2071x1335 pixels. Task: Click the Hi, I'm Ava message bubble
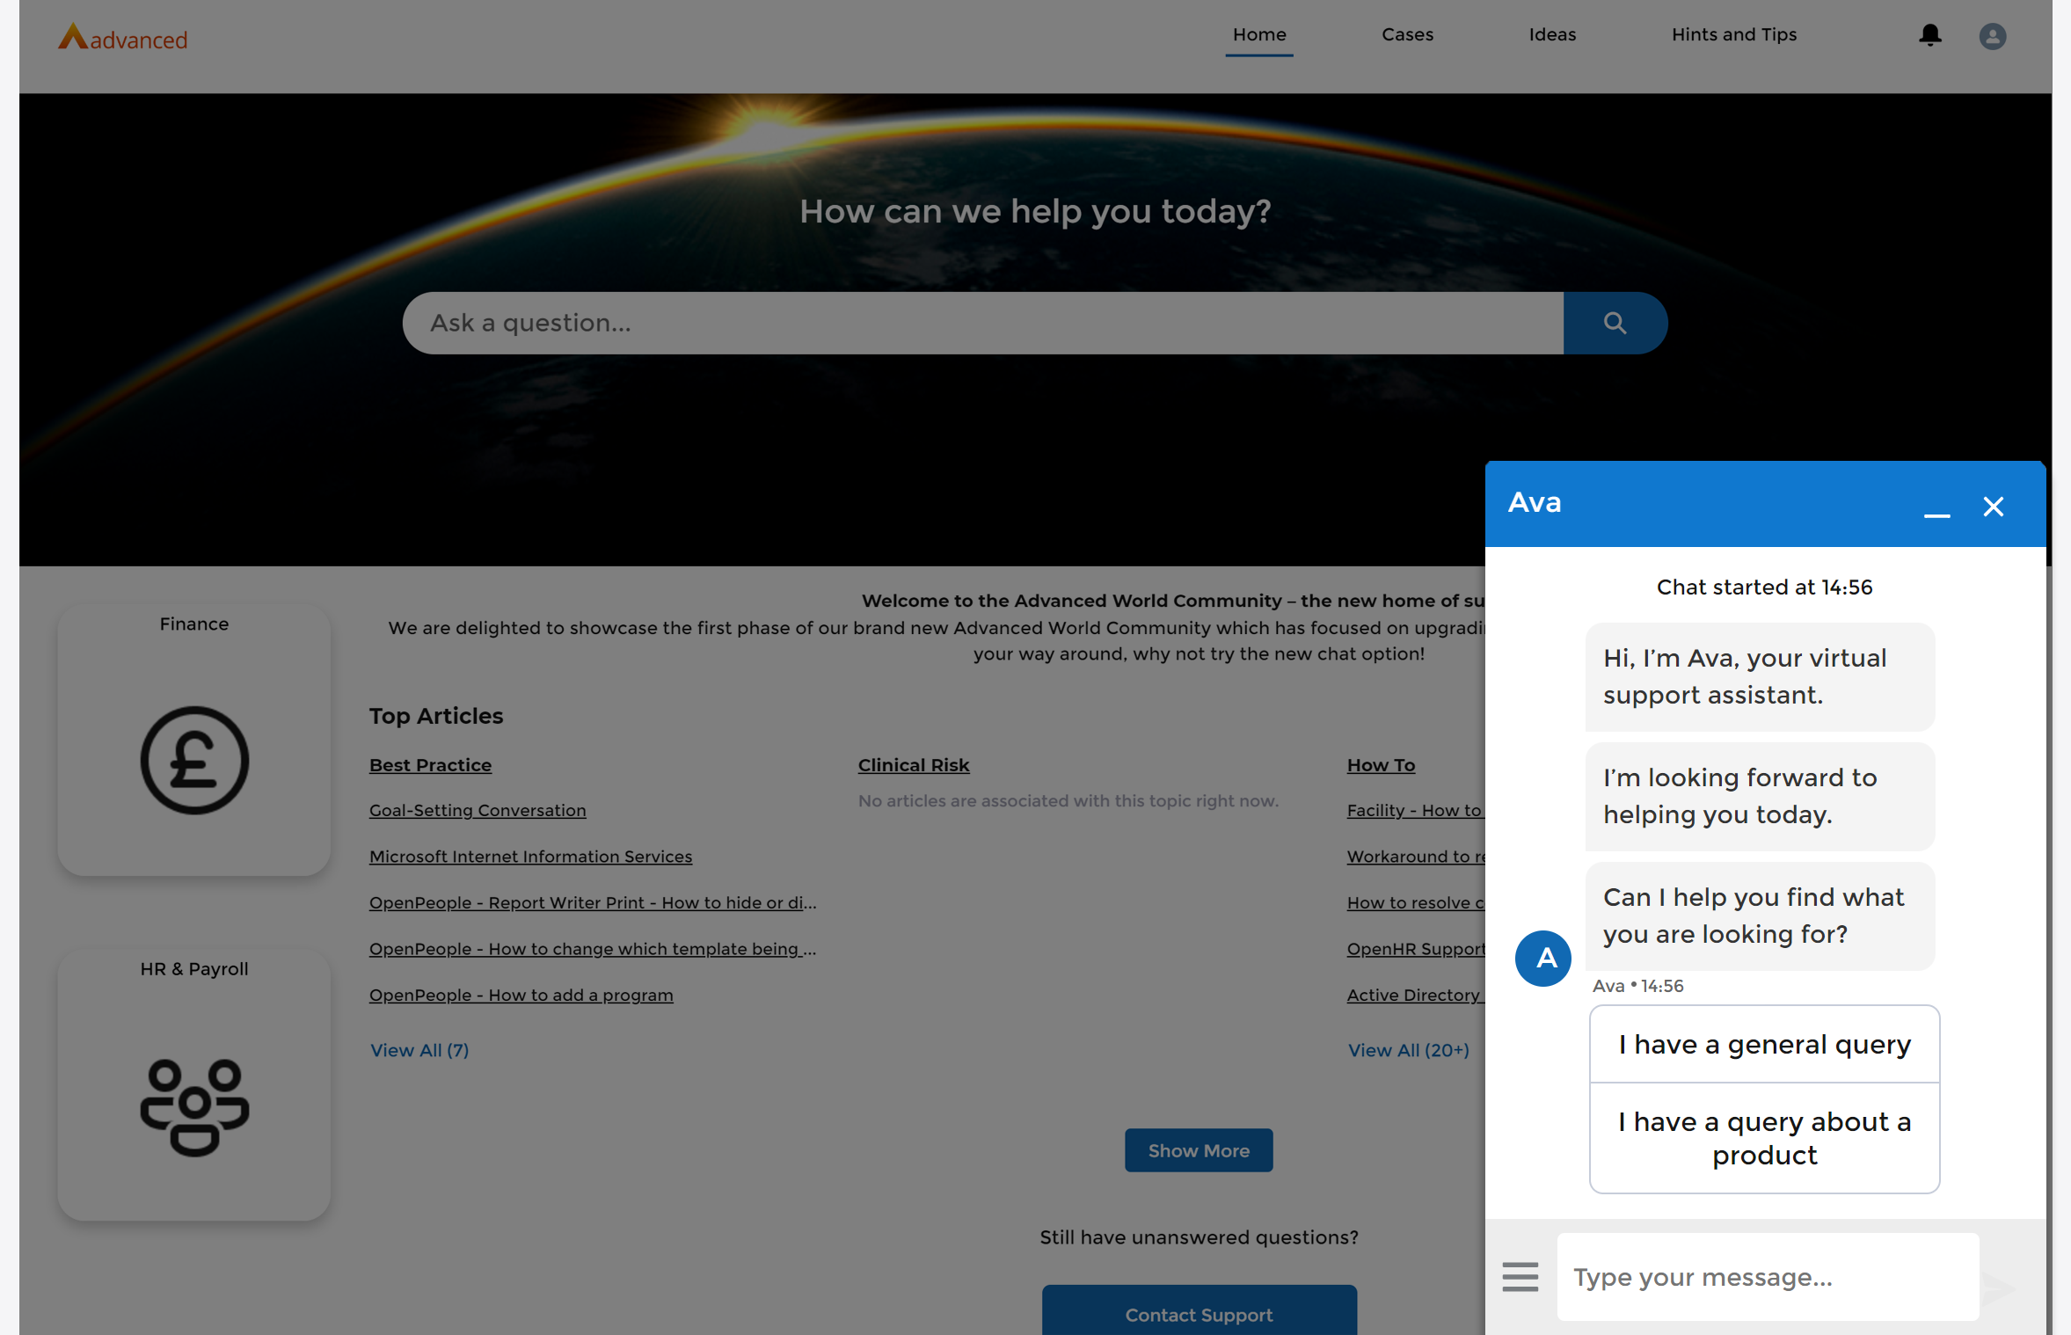pos(1760,676)
